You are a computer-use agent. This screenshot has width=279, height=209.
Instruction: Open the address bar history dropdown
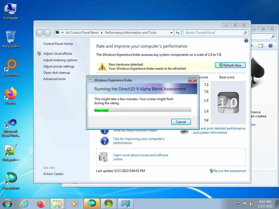coord(171,33)
